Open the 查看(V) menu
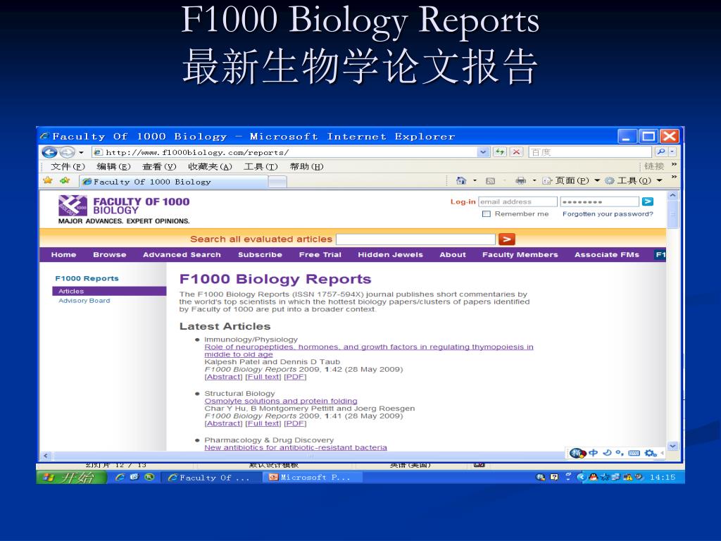This screenshot has width=721, height=541. point(159,166)
